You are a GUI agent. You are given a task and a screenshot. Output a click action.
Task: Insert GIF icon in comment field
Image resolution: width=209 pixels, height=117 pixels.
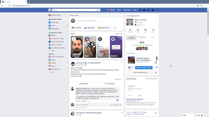point(117,105)
